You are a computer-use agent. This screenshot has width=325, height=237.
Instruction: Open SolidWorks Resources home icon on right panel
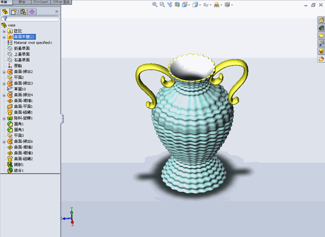321,20
